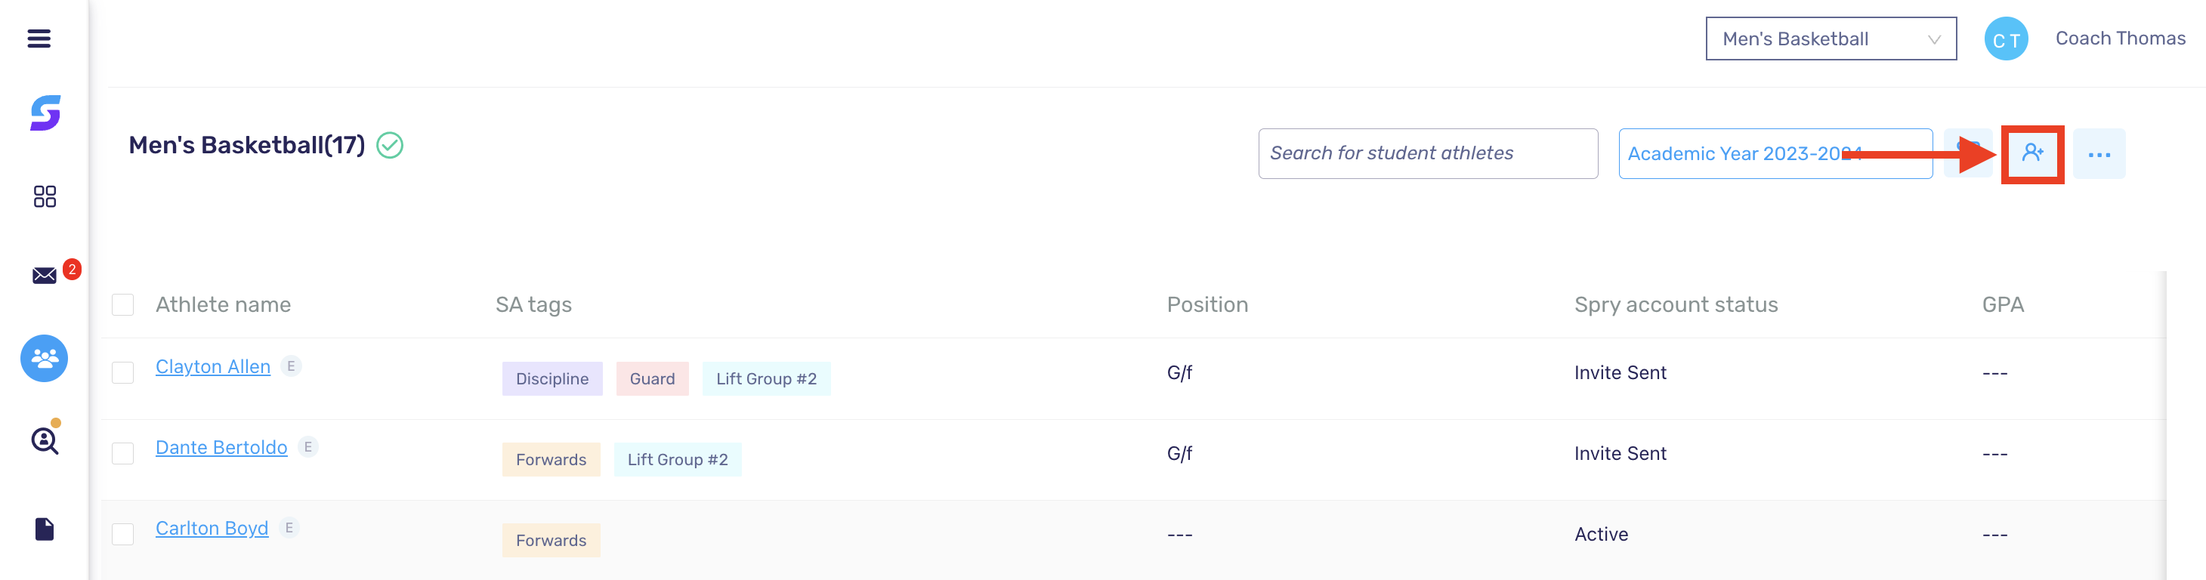The image size is (2206, 580).
Task: Open the messages envelope icon
Action: click(x=45, y=275)
